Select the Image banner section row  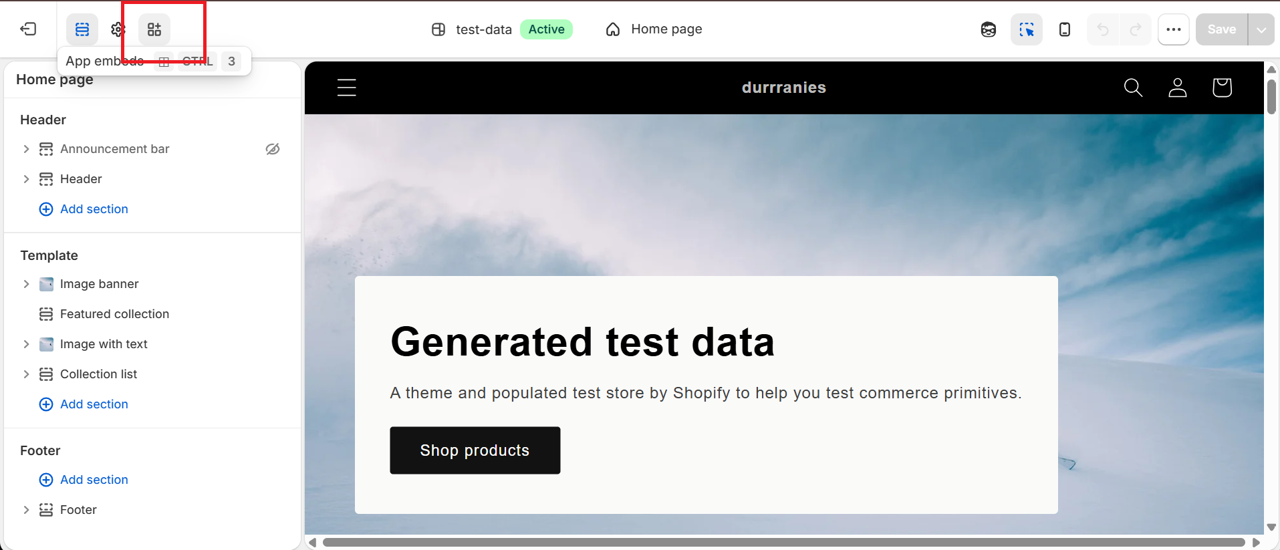[152, 284]
